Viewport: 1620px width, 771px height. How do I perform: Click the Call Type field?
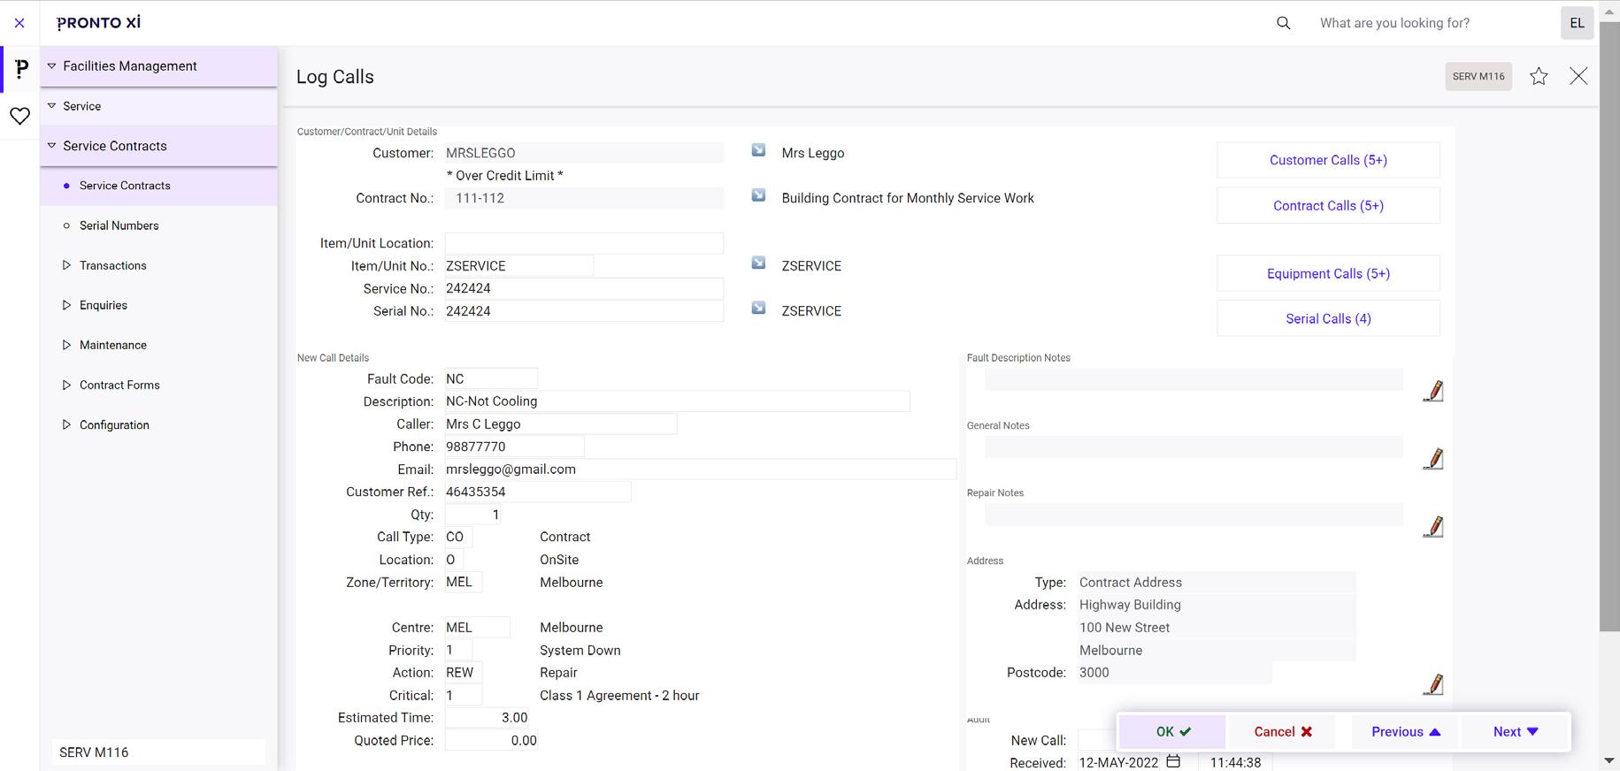[459, 537]
